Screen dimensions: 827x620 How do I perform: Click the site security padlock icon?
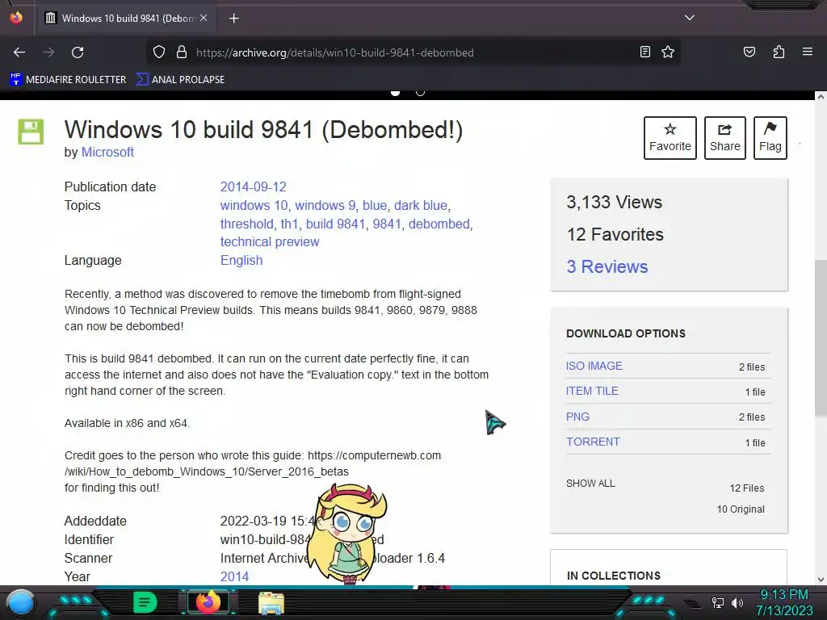pos(182,52)
